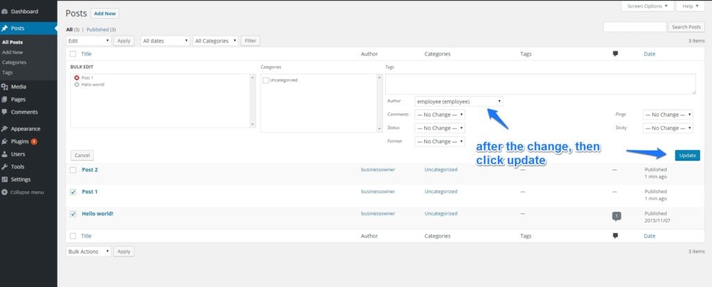
Task: Open Tags in sidebar submenu
Action: (7, 72)
